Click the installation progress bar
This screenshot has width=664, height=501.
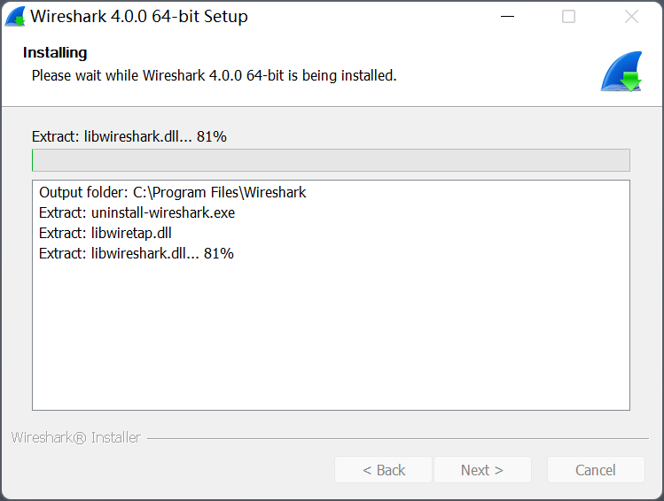(331, 160)
